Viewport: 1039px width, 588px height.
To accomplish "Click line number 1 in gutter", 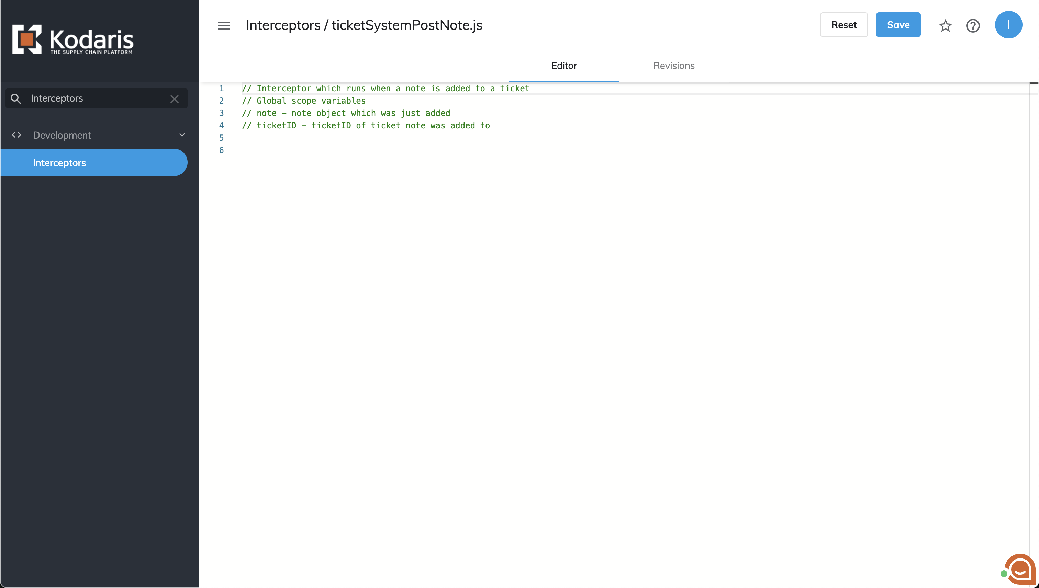I will 221,89.
